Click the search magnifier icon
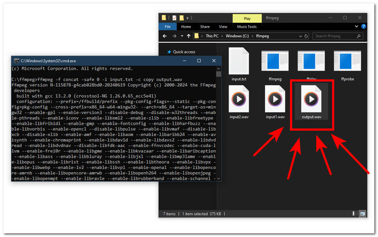The image size is (378, 237). [359, 36]
